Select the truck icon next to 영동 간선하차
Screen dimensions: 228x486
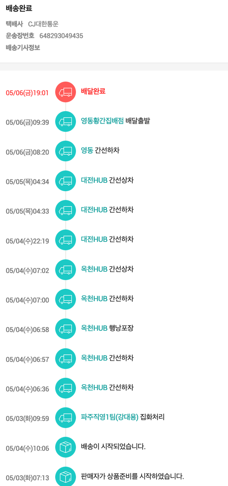tap(65, 151)
